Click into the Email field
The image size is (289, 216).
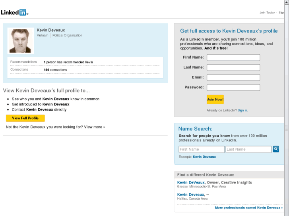pyautogui.click(x=233, y=77)
